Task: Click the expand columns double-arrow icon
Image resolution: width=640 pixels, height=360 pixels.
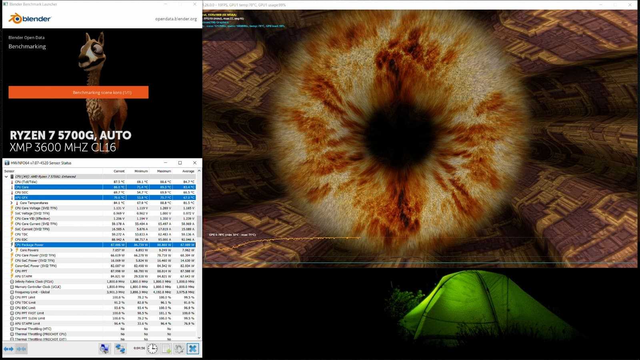Action: pos(8,349)
